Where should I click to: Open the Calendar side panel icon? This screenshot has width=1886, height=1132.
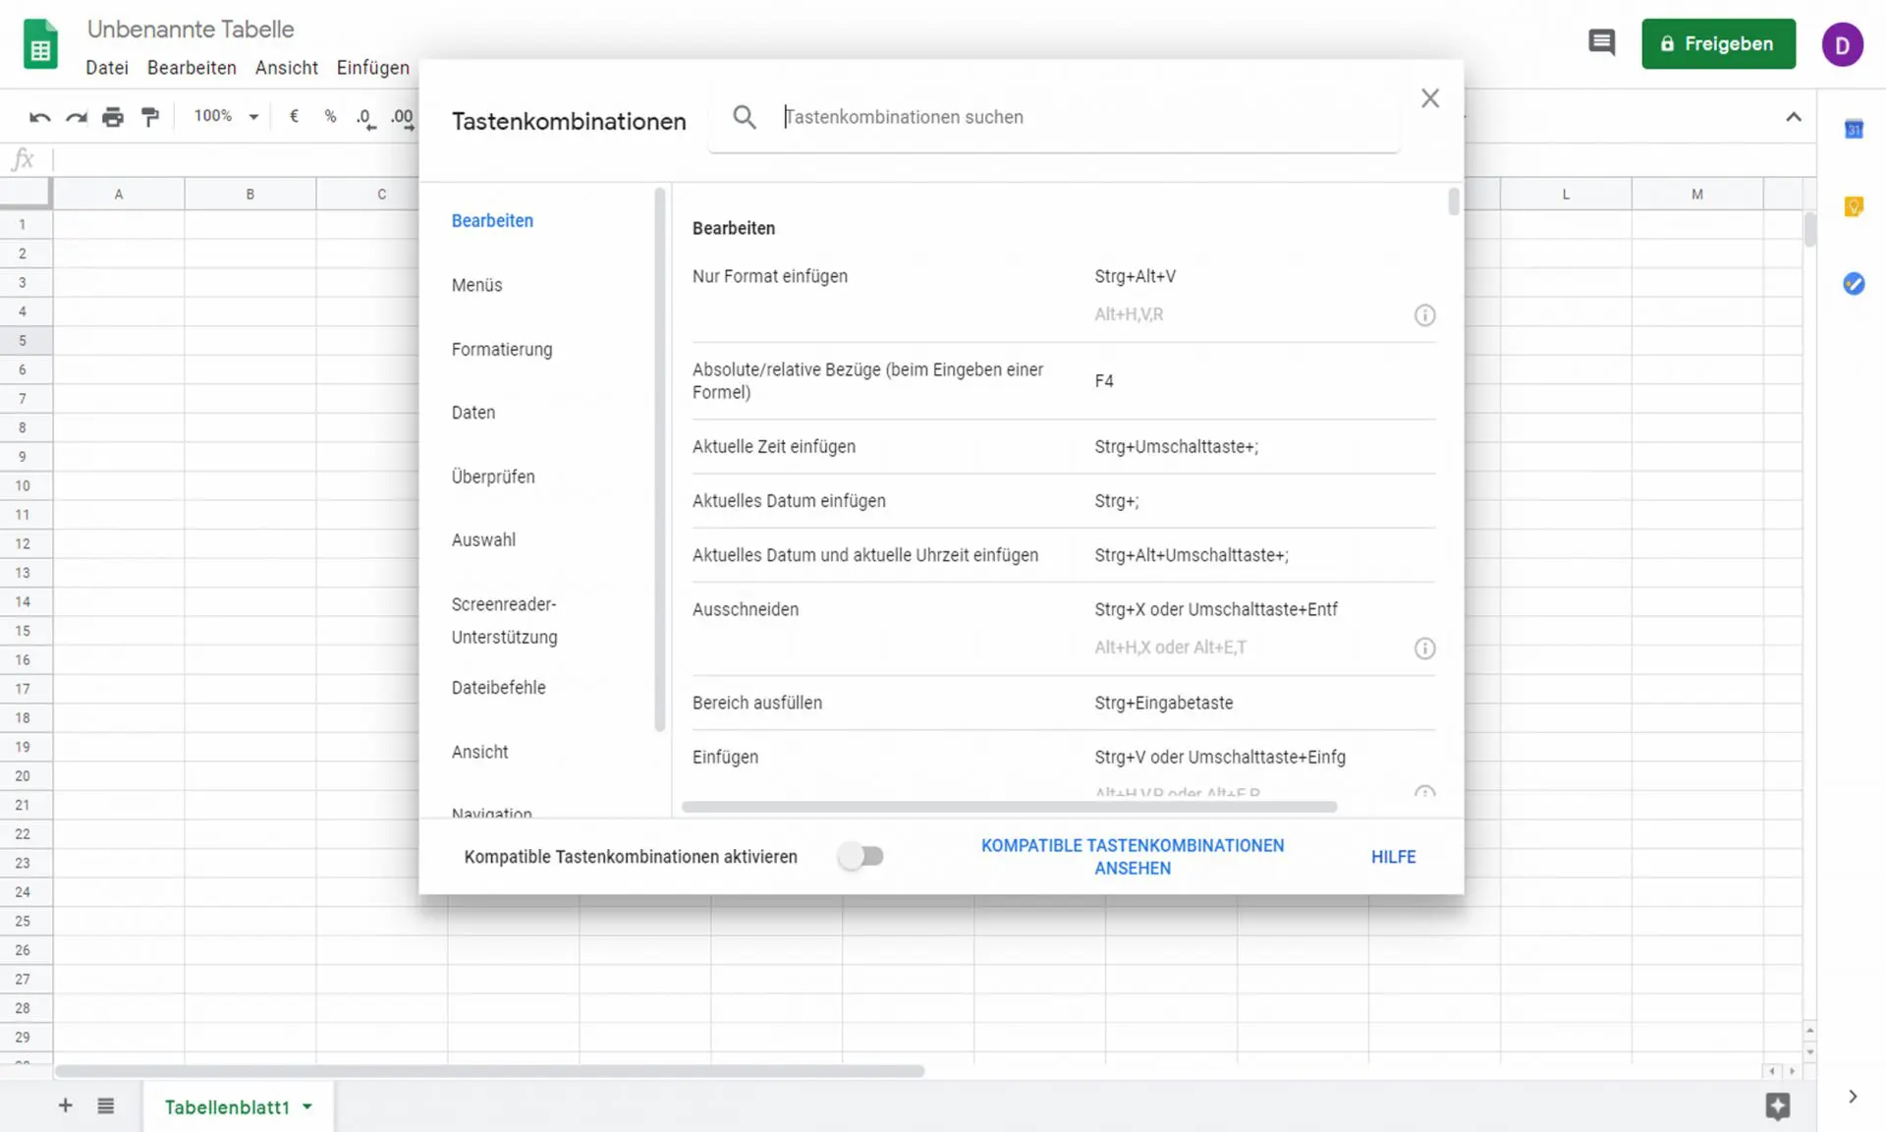pos(1854,129)
